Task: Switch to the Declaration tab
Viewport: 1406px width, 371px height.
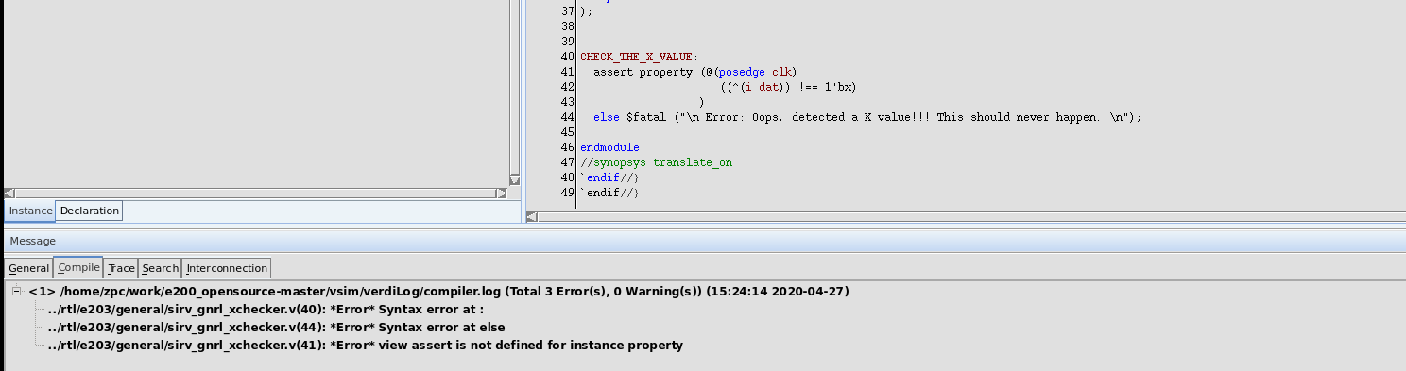Action: 90,211
